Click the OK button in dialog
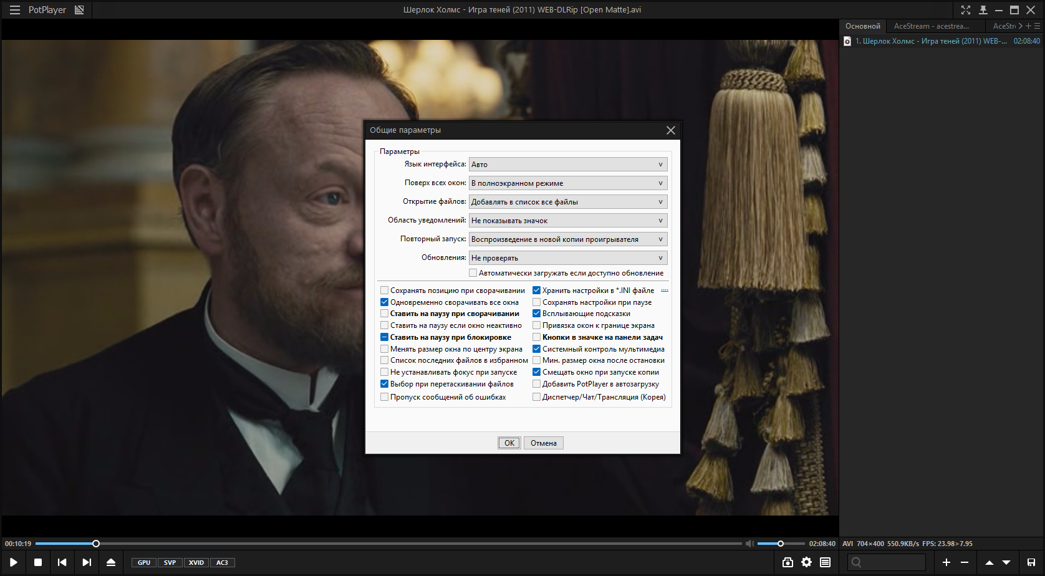The width and height of the screenshot is (1045, 576). click(509, 443)
